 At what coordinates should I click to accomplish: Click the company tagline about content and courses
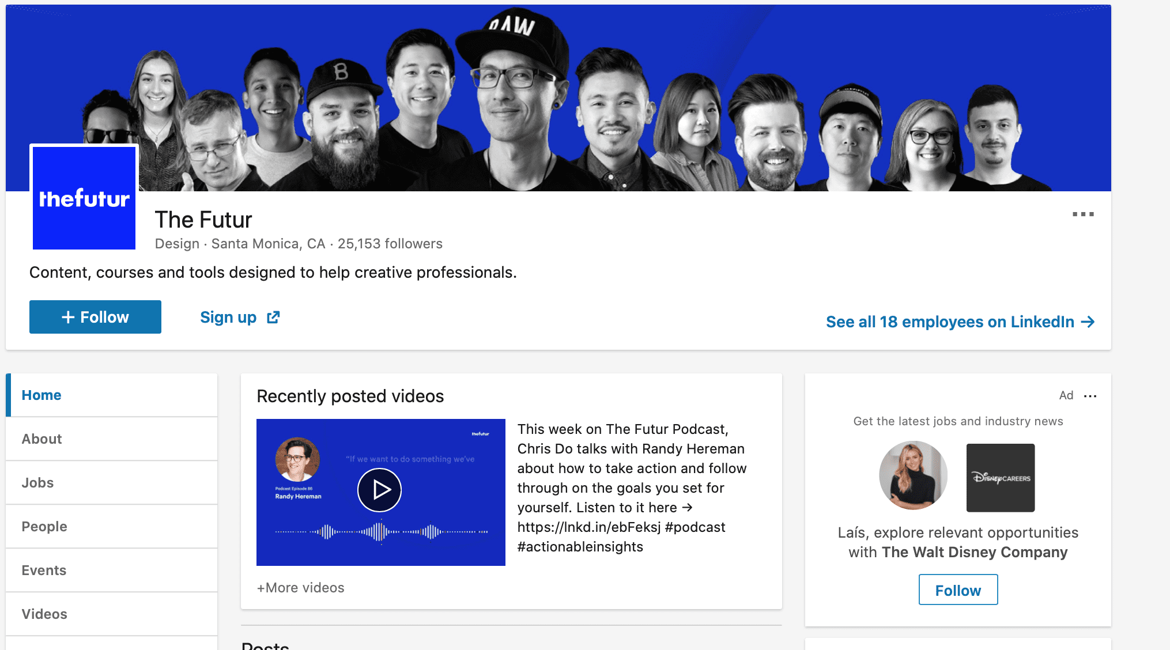[x=273, y=273]
